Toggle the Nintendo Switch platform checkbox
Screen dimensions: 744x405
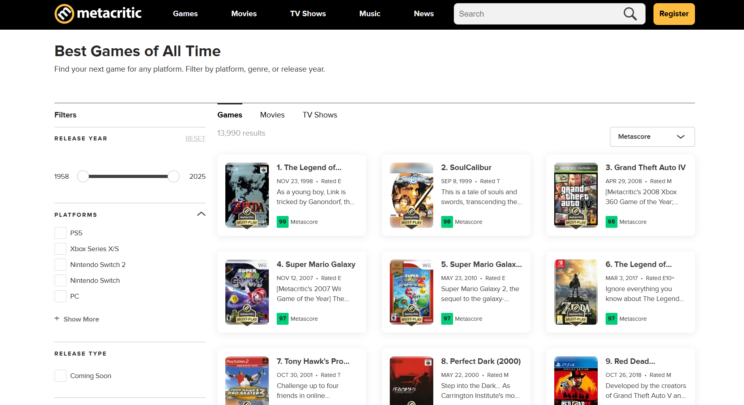60,280
